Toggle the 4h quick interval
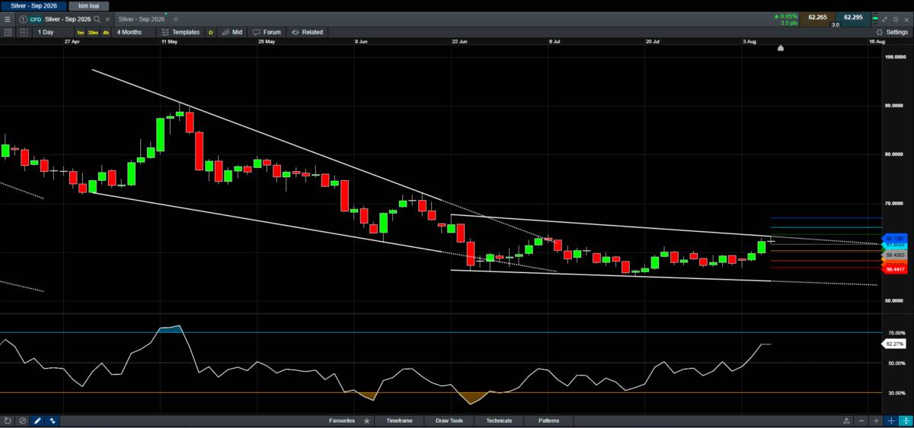Screen dimensions: 914x428 [x=104, y=32]
